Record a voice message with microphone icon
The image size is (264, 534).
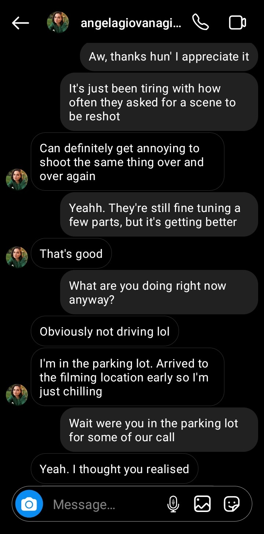(x=173, y=504)
